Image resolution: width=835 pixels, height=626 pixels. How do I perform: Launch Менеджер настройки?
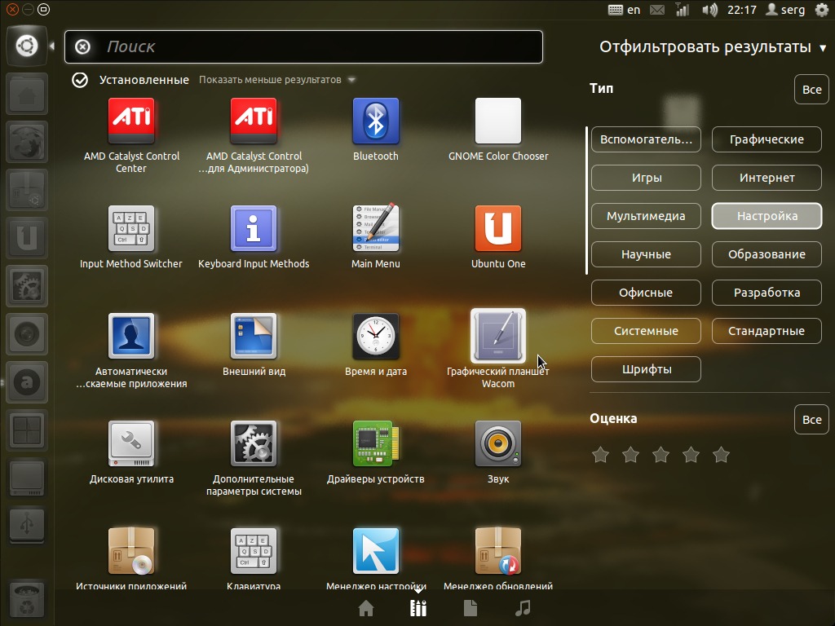[x=375, y=552]
